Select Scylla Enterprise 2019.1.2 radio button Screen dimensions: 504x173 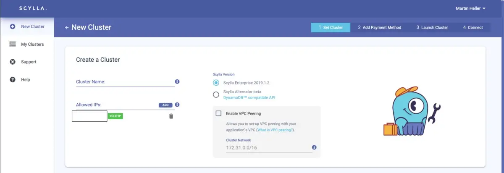click(216, 83)
